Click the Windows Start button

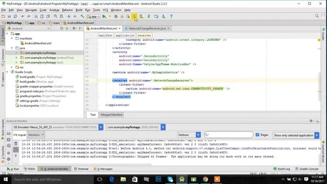tap(6, 179)
